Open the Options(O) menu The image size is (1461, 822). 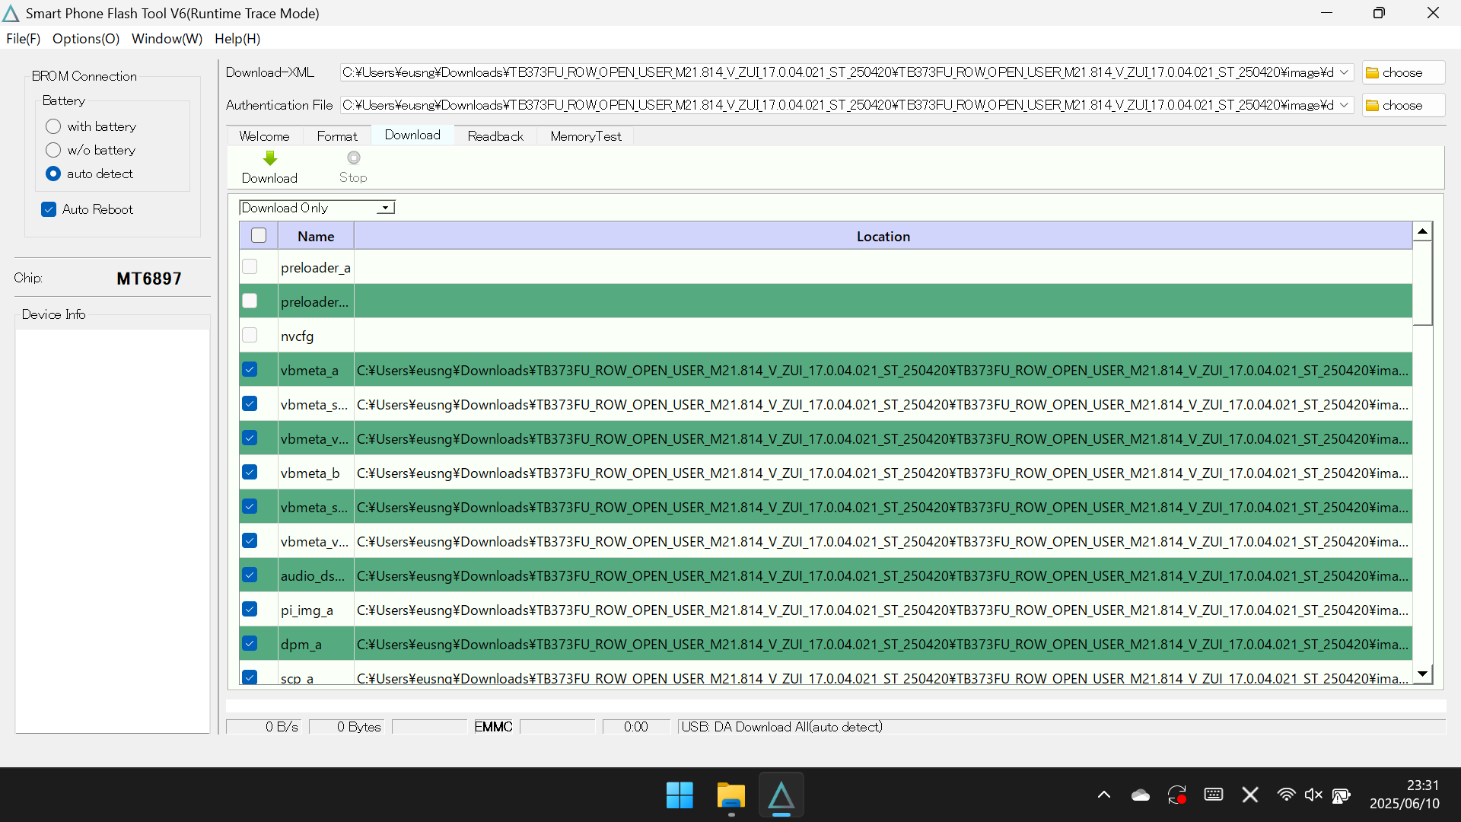click(86, 39)
